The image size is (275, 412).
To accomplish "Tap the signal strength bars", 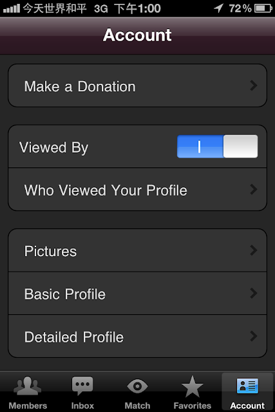I will 12,8.
